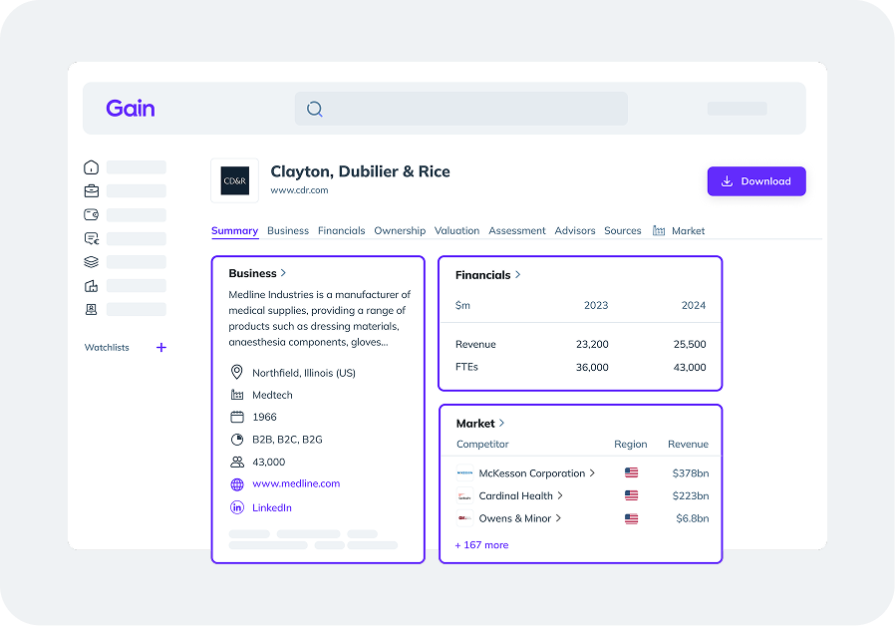Viewport: 895px width, 626px height.
Task: Click the people icon beside 43,000
Action: click(237, 462)
